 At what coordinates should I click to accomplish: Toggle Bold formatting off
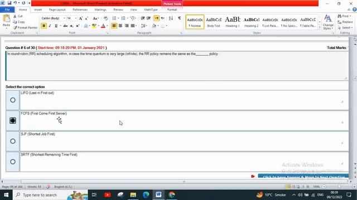point(44,26)
